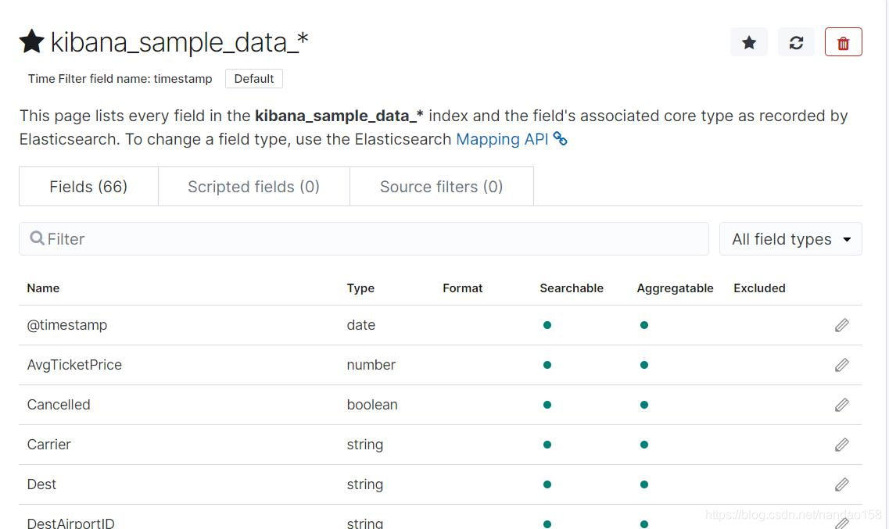Click Time Filter field name: timestamp text
This screenshot has width=889, height=529.
tap(120, 79)
